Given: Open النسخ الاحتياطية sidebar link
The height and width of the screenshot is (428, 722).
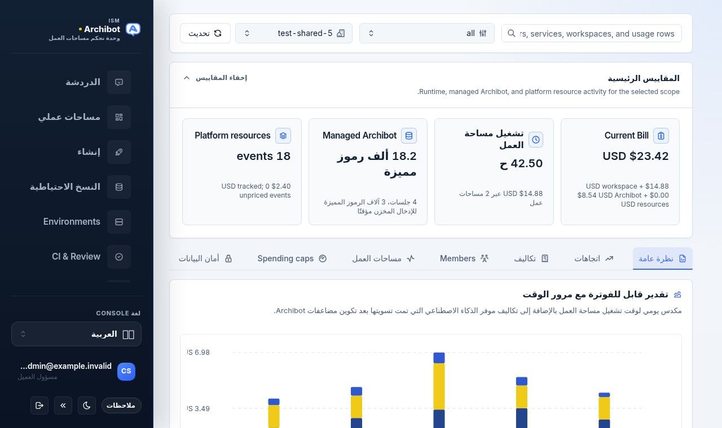Looking at the screenshot, I should point(76,187).
